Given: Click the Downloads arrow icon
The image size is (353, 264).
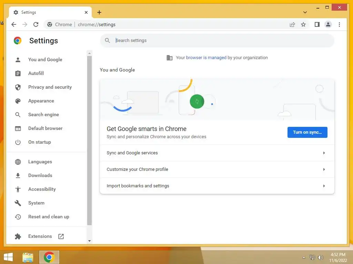Looking at the screenshot, I should [x=18, y=176].
